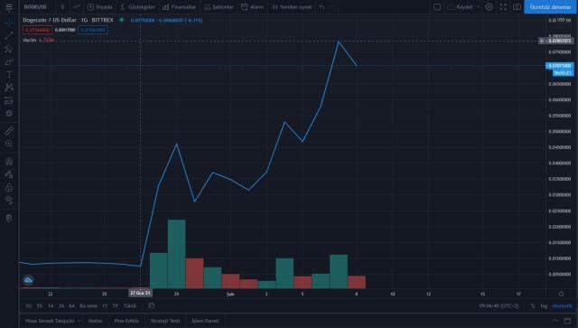This screenshot has height=328, width=578.
Task: Click the undo arrow
Action: click(322, 6)
